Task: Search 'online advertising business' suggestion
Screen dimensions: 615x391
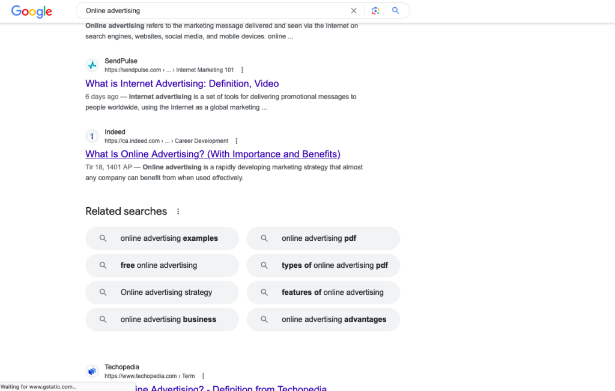Action: 162,320
